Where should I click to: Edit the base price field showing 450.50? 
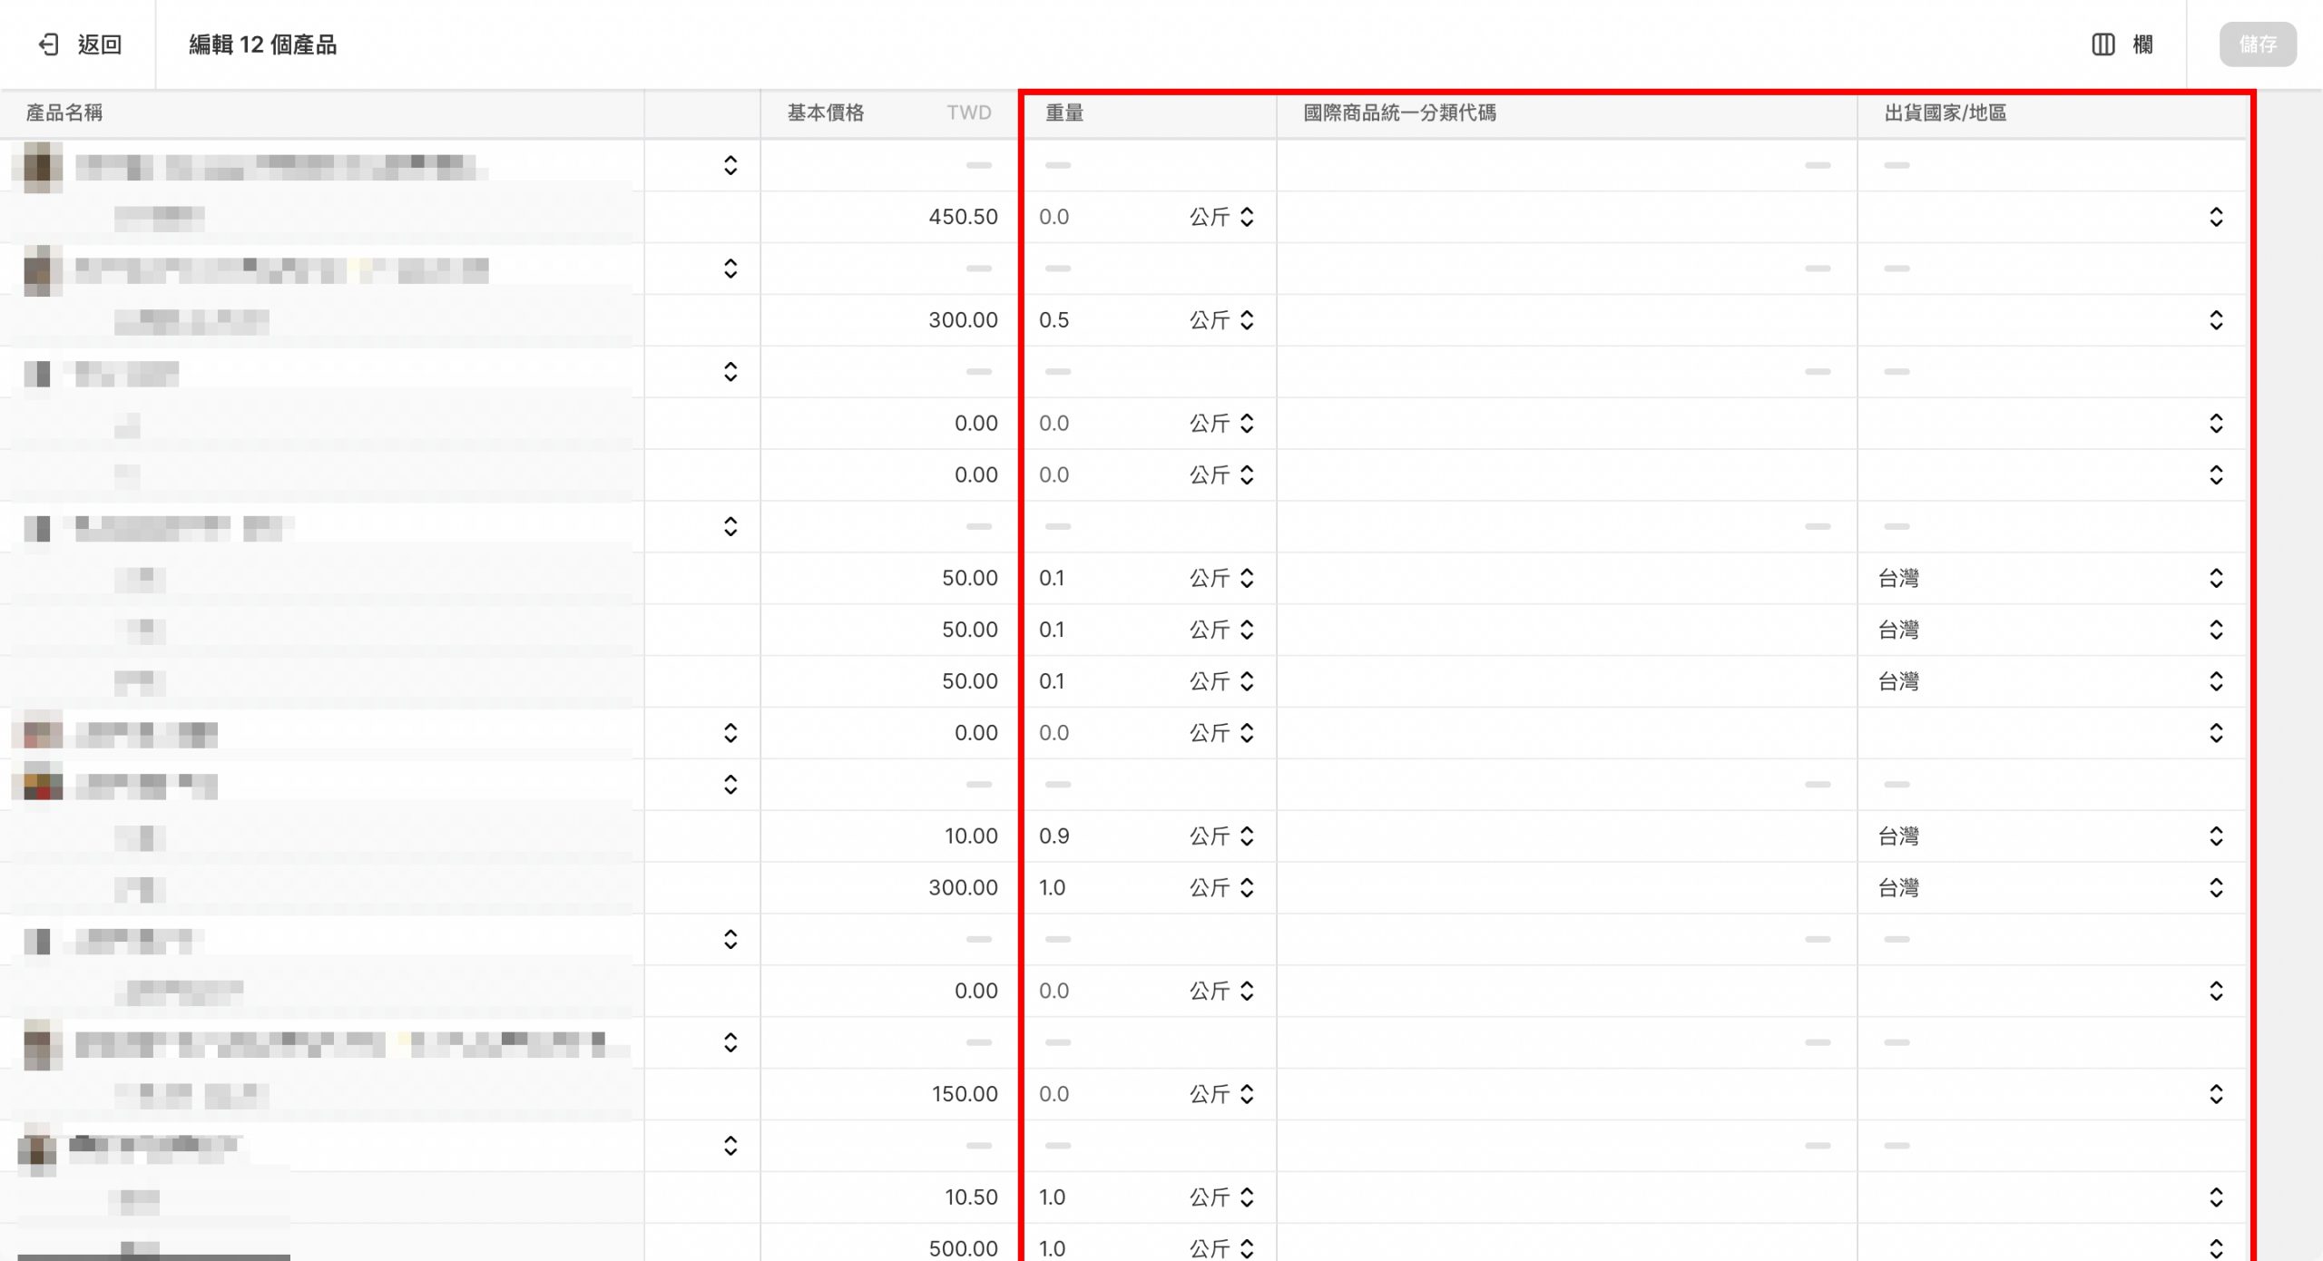click(x=962, y=217)
